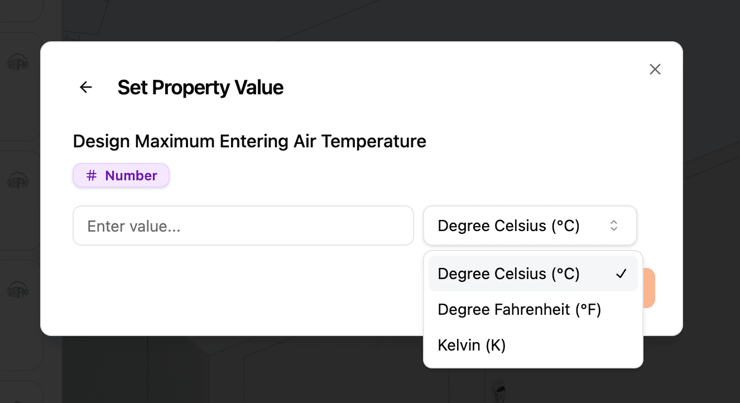Select the bottom building icon in the sidebar
The height and width of the screenshot is (403, 740).
click(18, 290)
